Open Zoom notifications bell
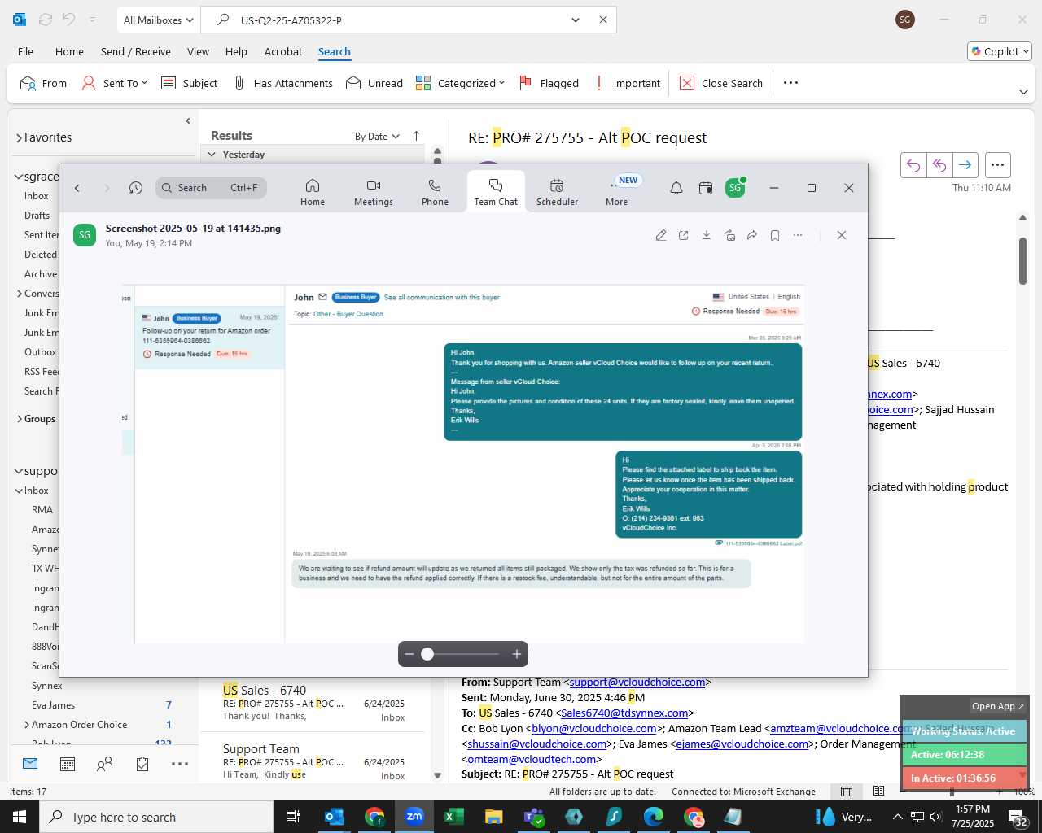Image resolution: width=1042 pixels, height=833 pixels. pyautogui.click(x=676, y=188)
